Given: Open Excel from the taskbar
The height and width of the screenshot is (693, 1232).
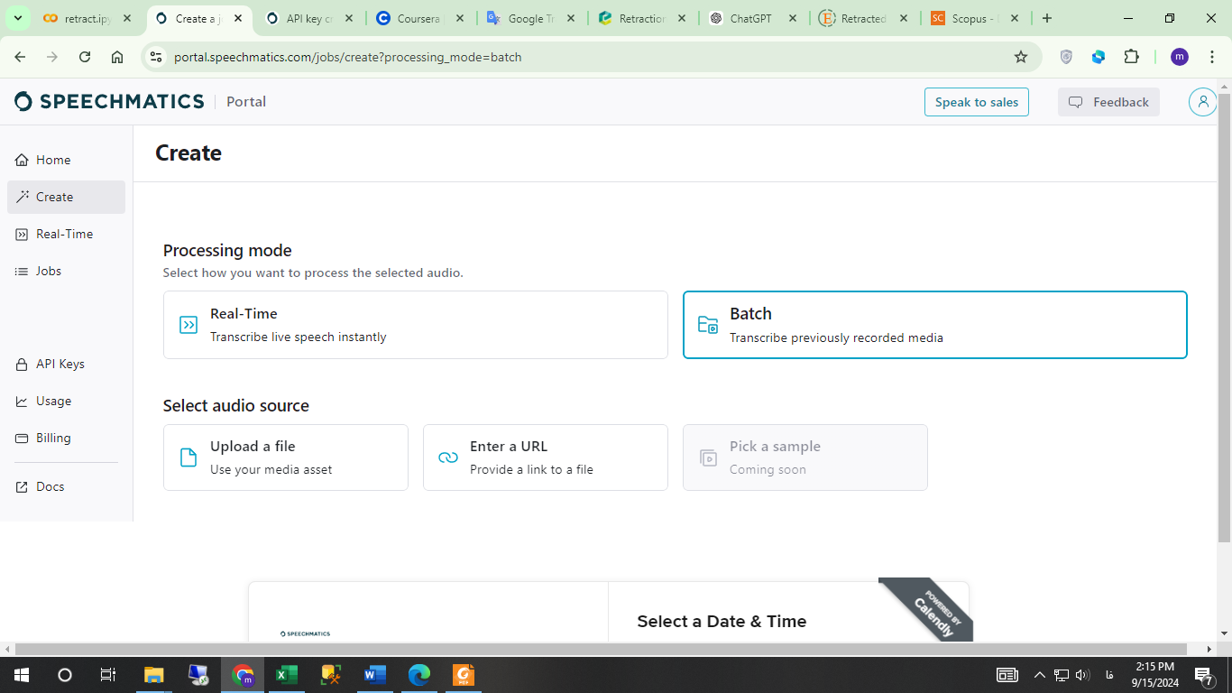Looking at the screenshot, I should pyautogui.click(x=287, y=675).
